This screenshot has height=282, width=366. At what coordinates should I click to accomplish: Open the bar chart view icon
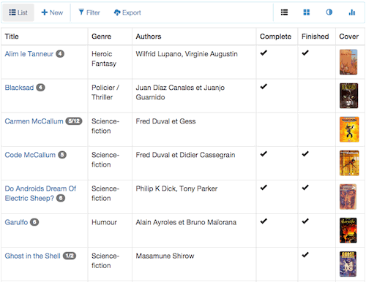pyautogui.click(x=352, y=12)
